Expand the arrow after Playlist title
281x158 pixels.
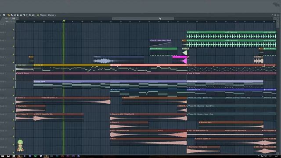(x=56, y=15)
